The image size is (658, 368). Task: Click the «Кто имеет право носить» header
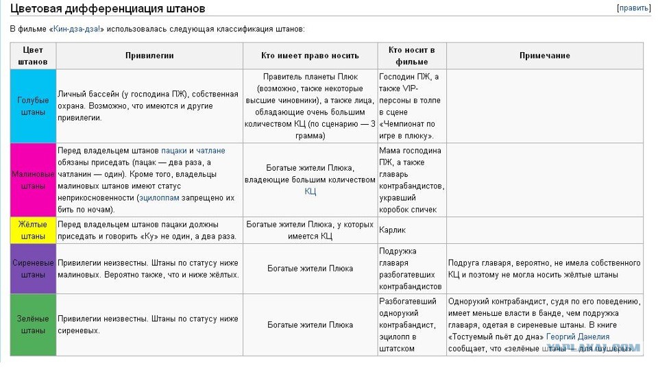tap(310, 56)
